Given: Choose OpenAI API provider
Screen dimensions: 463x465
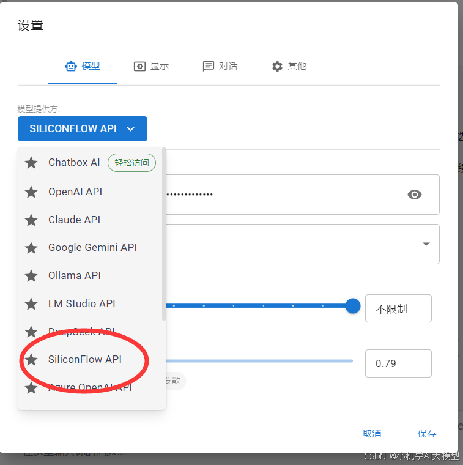Looking at the screenshot, I should [x=90, y=192].
